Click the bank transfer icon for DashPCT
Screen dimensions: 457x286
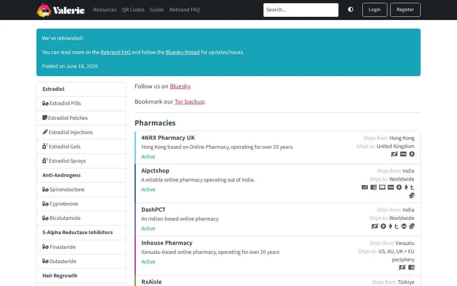pos(375,226)
